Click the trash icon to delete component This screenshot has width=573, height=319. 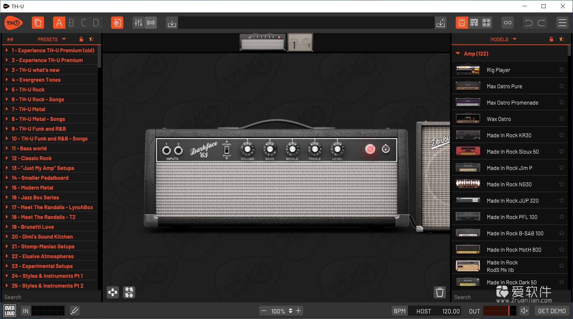point(440,292)
